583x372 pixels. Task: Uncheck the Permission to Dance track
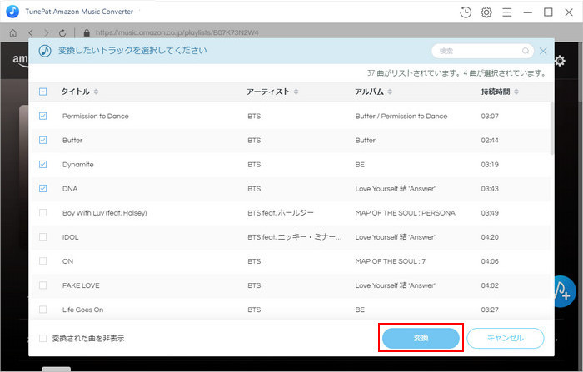[x=42, y=116]
